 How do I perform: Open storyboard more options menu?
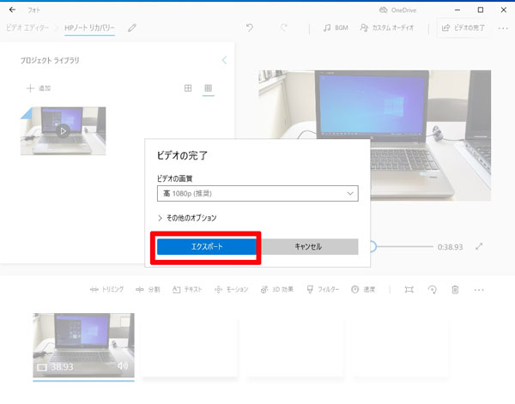click(479, 290)
